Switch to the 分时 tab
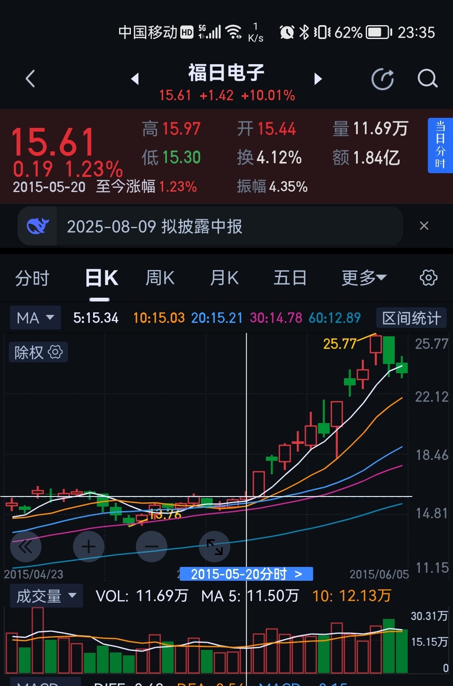The image size is (453, 686). [32, 278]
